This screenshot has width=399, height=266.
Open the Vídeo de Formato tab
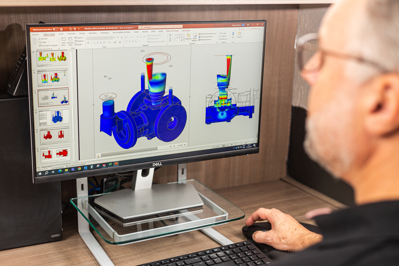(172, 31)
